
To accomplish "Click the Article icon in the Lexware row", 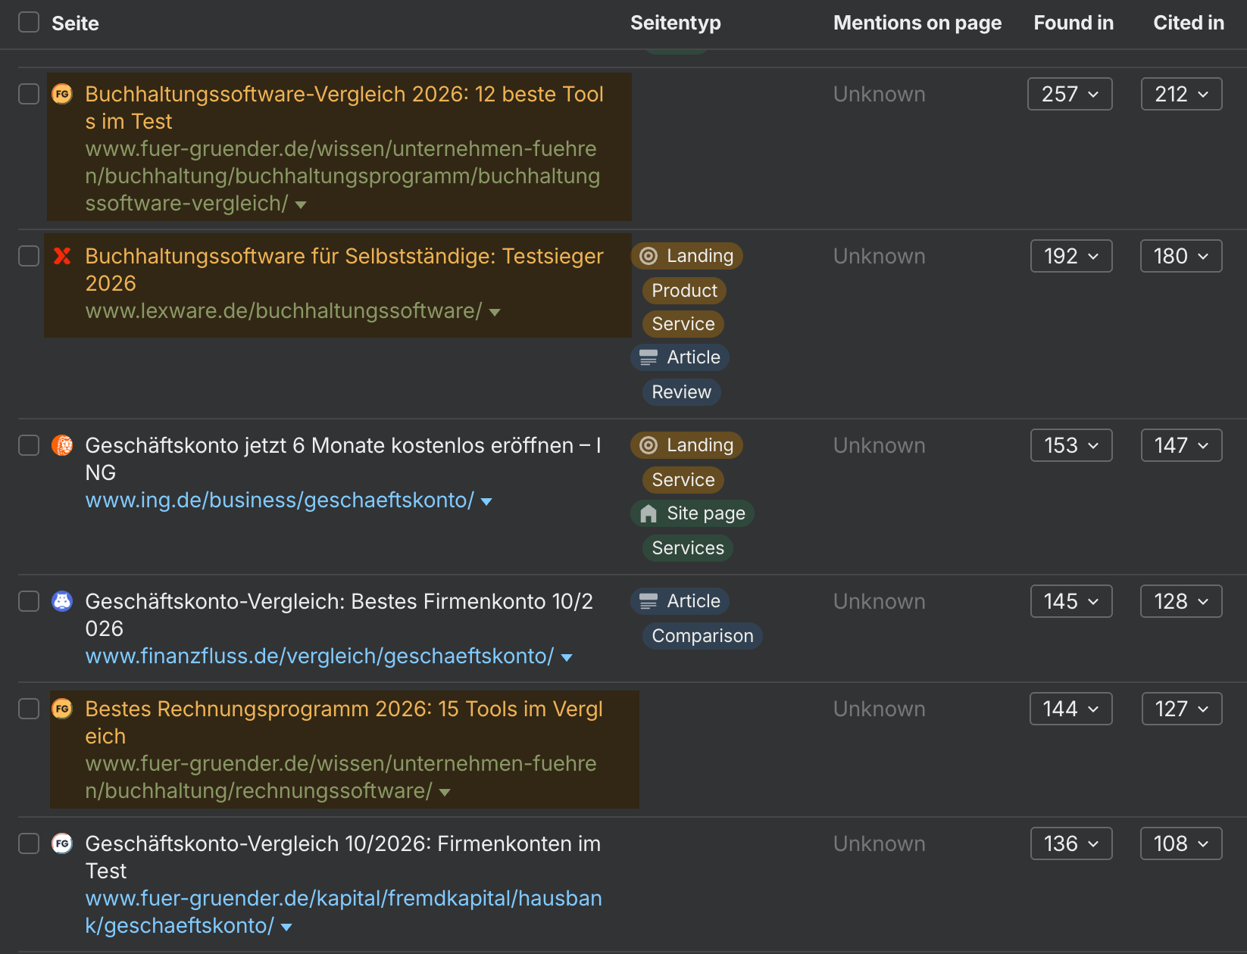I will tap(649, 357).
